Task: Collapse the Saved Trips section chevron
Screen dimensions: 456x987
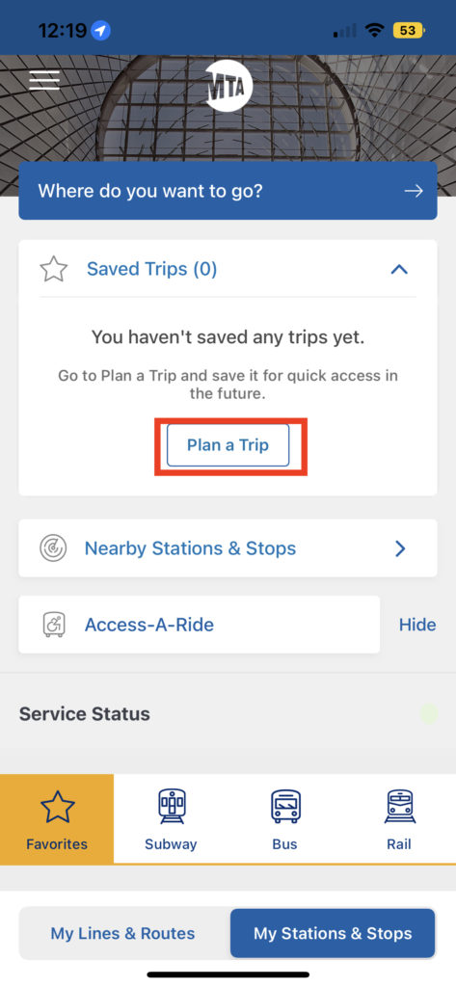Action: point(399,270)
